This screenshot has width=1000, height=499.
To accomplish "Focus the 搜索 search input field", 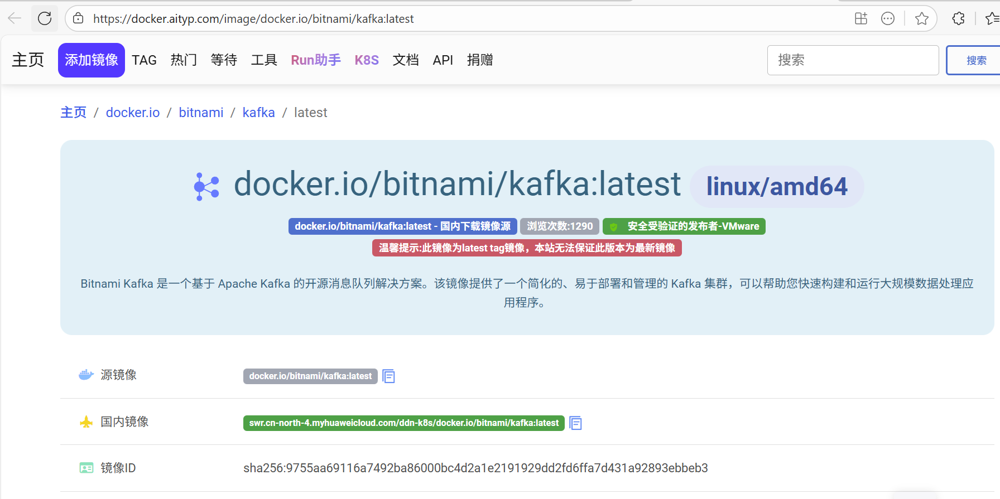I will pyautogui.click(x=853, y=60).
